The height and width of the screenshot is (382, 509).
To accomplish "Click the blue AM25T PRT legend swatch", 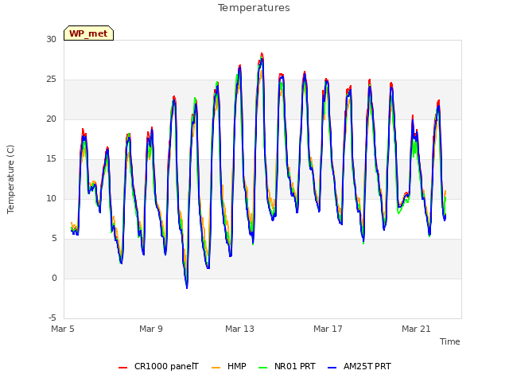I will [332, 367].
